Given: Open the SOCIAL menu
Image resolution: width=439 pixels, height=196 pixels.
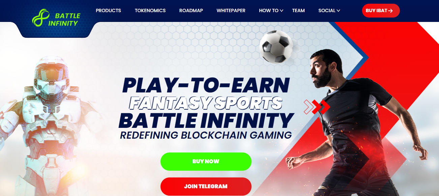Looking at the screenshot, I should [x=327, y=10].
